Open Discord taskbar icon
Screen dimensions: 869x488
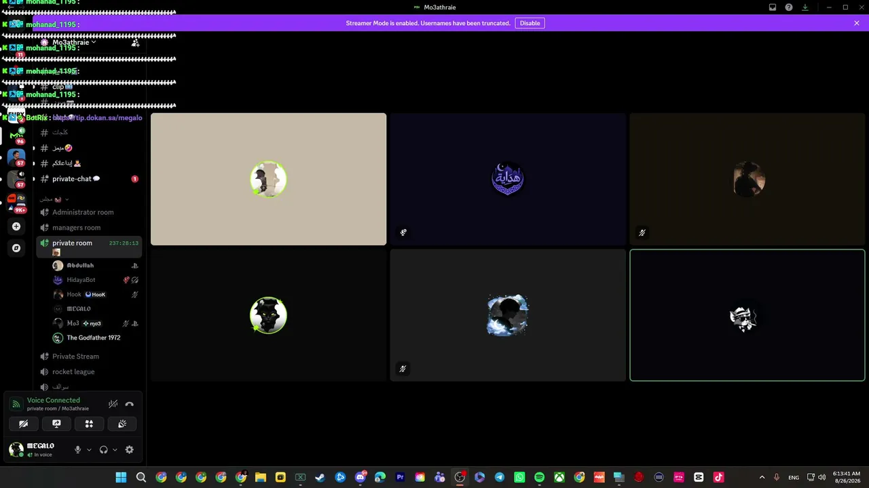360,477
